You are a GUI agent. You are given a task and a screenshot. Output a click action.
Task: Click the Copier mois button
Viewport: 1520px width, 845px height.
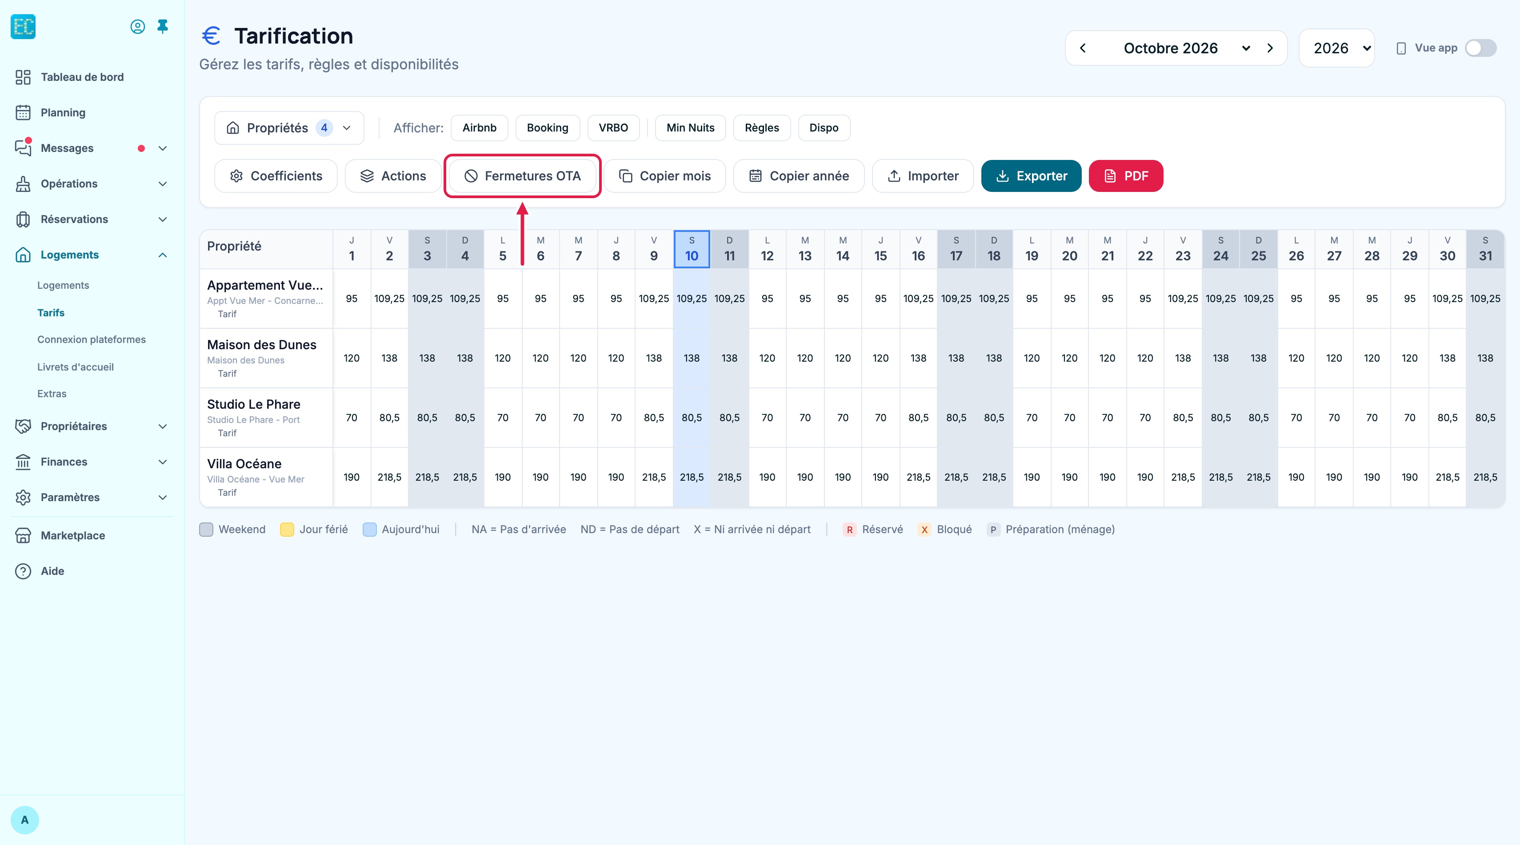(x=664, y=176)
